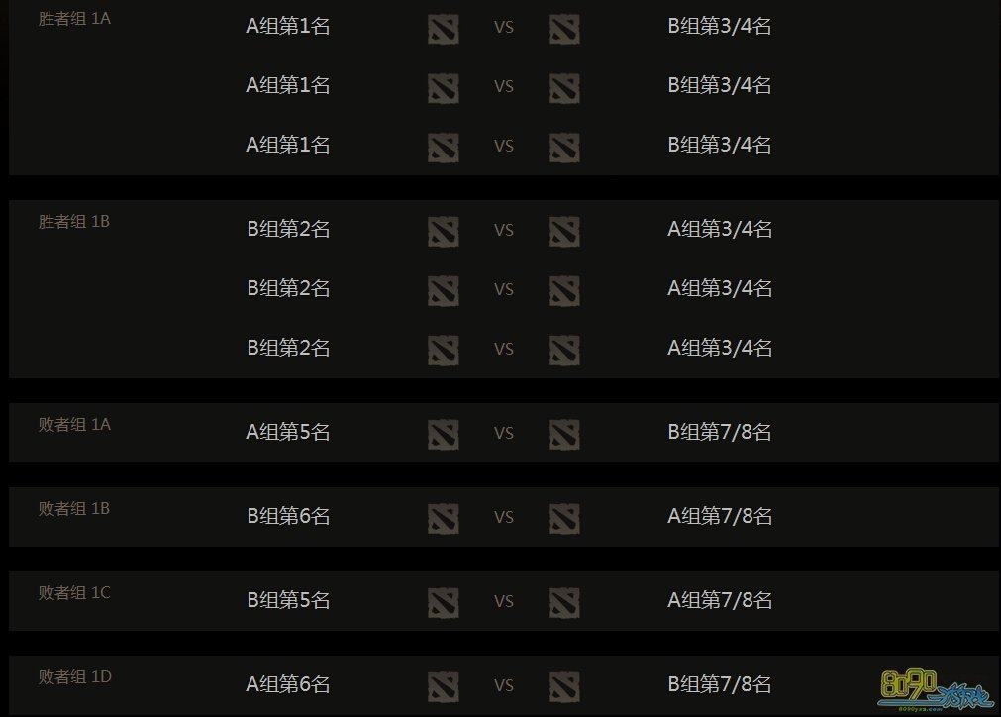The image size is (1001, 717).
Task: Click right team logo in last 胜者组 1B match
Action: pyautogui.click(x=563, y=349)
